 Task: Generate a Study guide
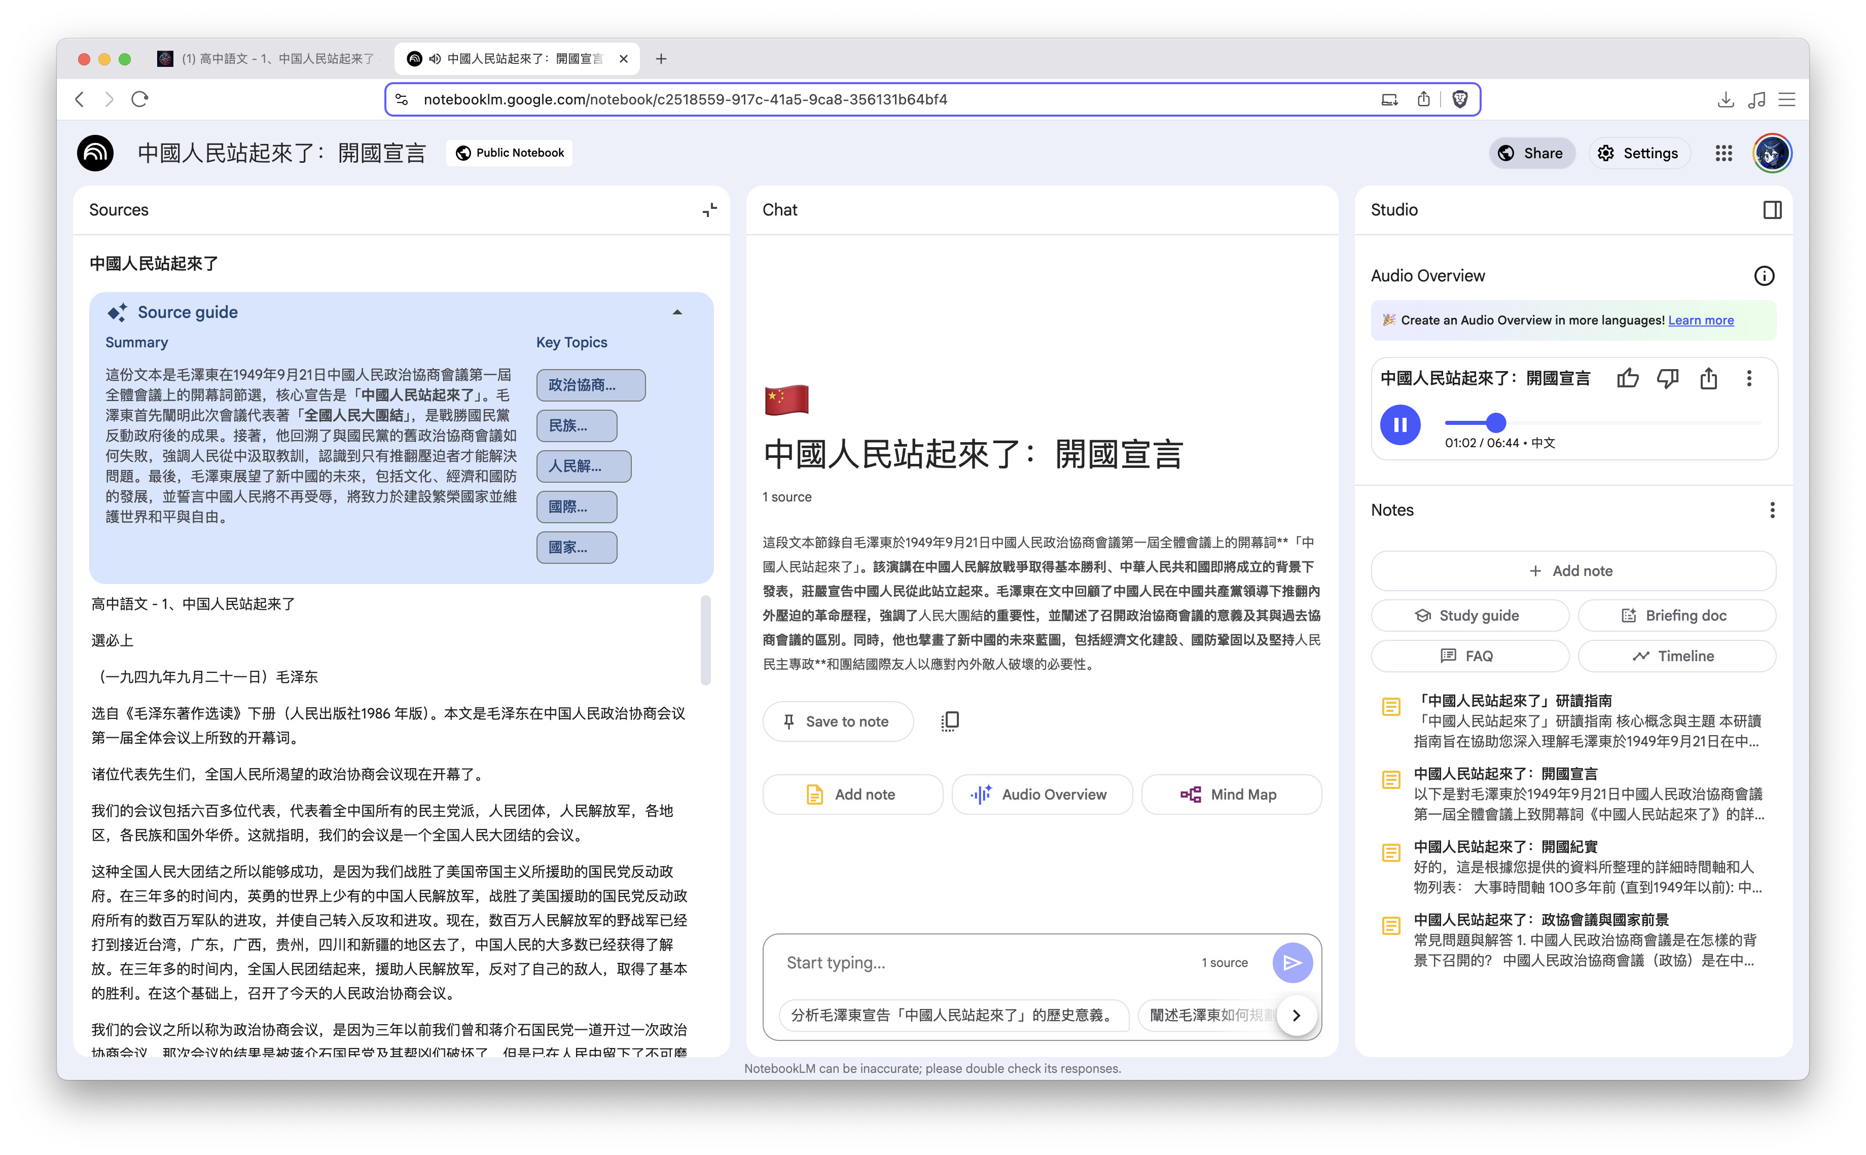[1469, 615]
